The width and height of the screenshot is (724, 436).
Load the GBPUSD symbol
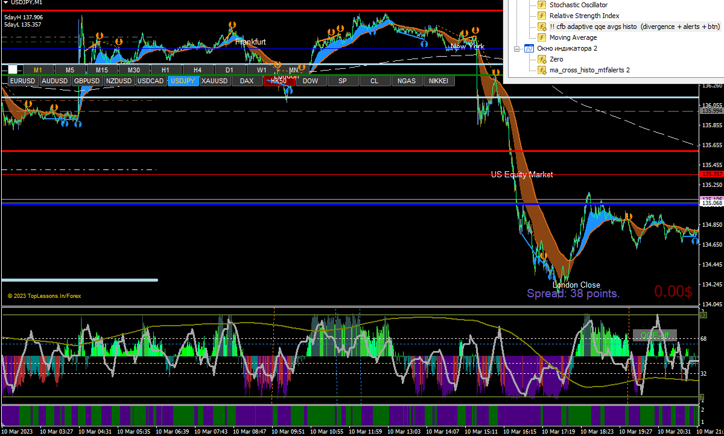(87, 81)
